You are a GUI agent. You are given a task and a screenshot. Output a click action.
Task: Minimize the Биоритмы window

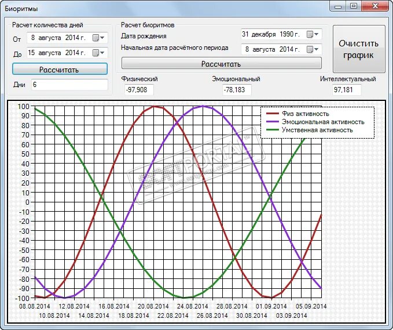(x=338, y=6)
